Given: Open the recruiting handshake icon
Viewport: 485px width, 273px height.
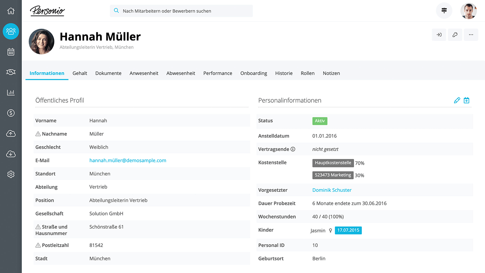Looking at the screenshot, I should [11, 72].
